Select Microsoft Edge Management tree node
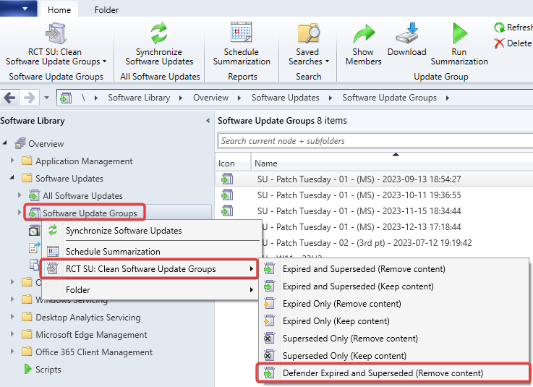The width and height of the screenshot is (533, 387). point(91,335)
